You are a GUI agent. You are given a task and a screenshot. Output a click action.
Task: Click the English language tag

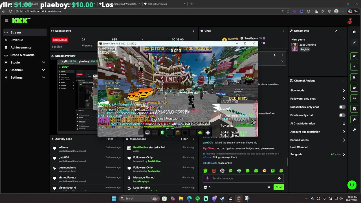coord(305,49)
